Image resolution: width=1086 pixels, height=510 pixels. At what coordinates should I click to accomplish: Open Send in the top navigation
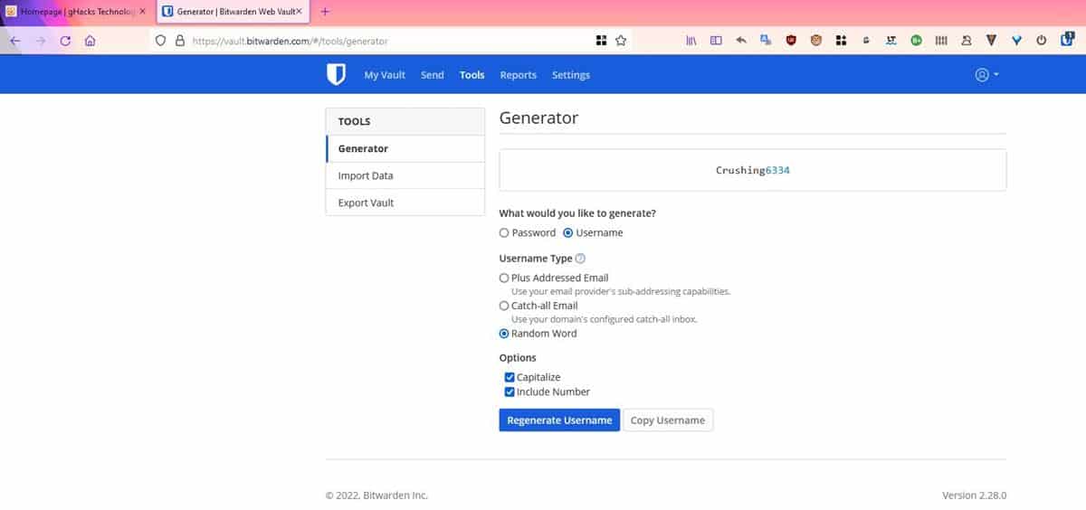433,75
